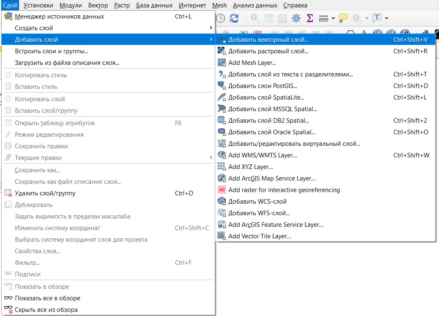The image size is (439, 316).
Task: Click the red AD georeferencing icon
Action: click(222, 190)
